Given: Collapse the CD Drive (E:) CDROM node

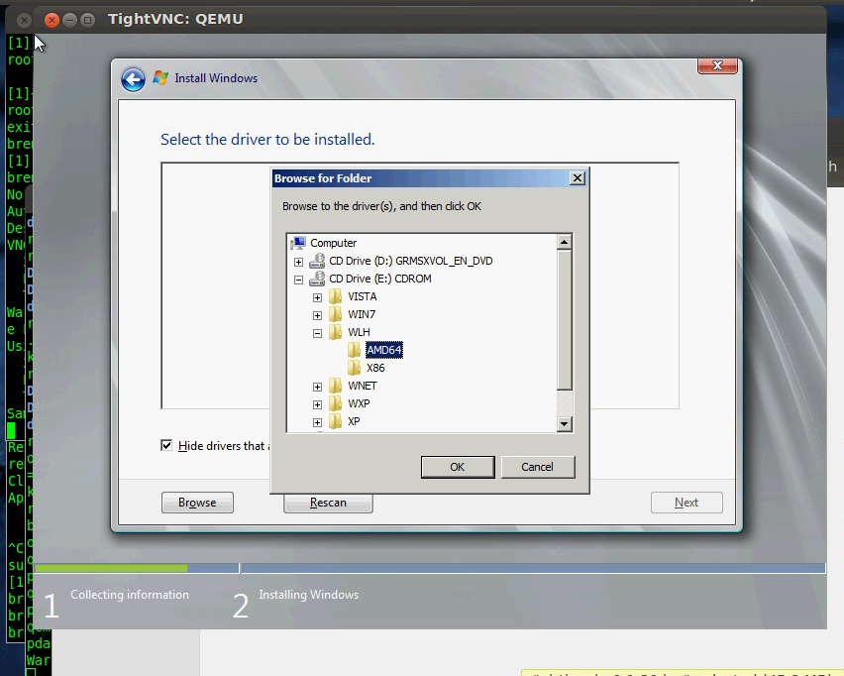Looking at the screenshot, I should 299,280.
